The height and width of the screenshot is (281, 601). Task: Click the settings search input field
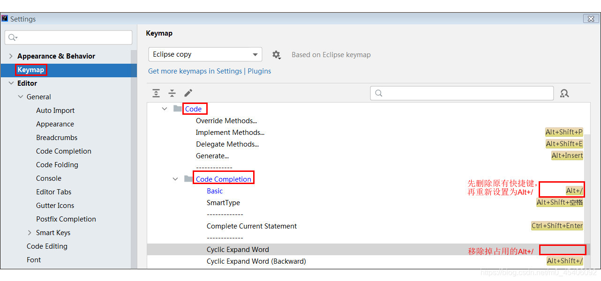pyautogui.click(x=68, y=37)
